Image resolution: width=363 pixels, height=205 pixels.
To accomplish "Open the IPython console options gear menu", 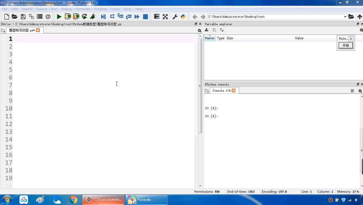I will point(360,91).
